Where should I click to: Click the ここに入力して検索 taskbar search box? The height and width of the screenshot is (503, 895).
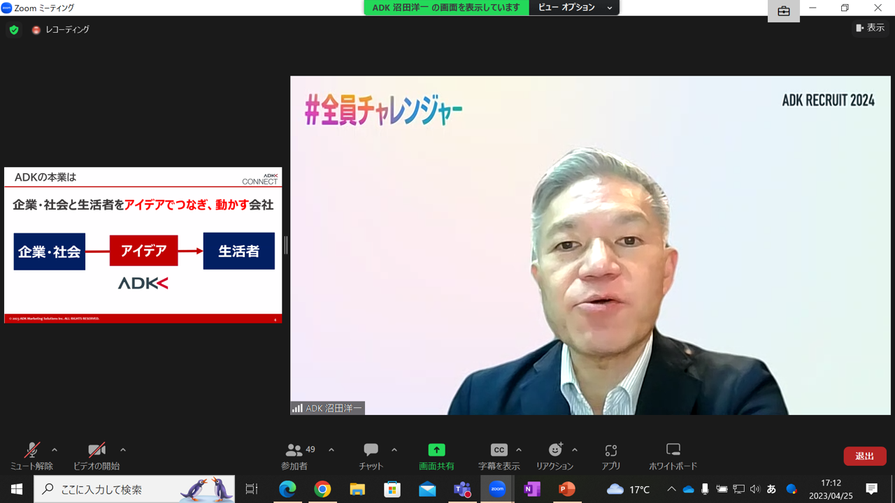(x=134, y=489)
